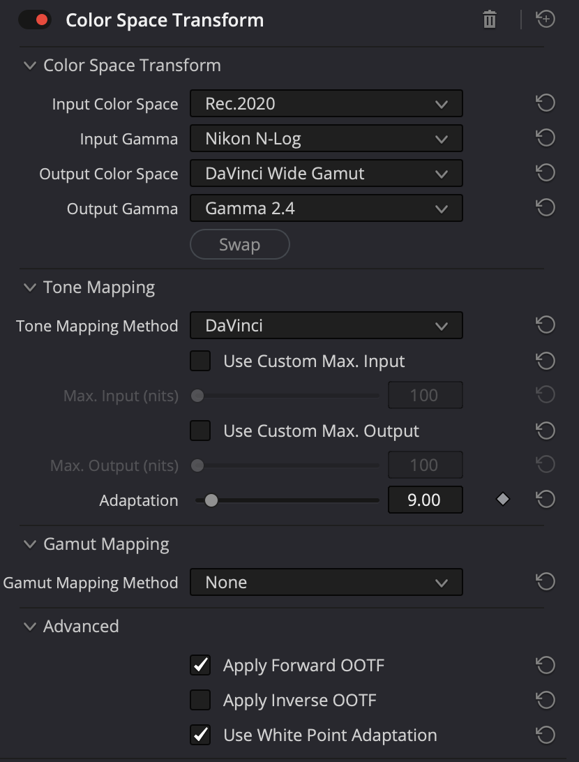579x762 pixels.
Task: Click the Input Gamma label
Action: [x=129, y=139]
